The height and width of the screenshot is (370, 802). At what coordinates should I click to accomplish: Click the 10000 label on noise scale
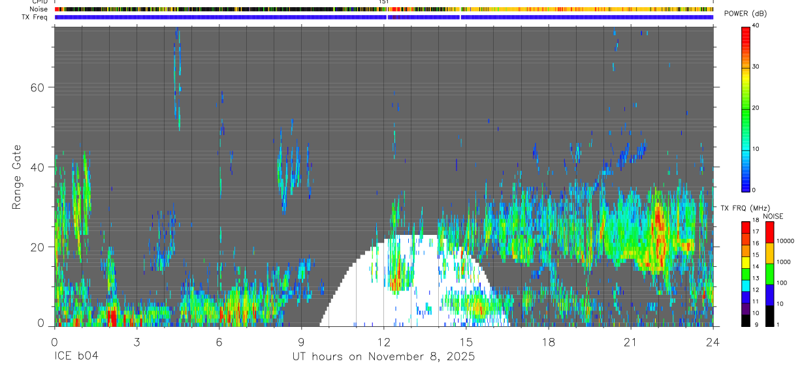(x=787, y=241)
